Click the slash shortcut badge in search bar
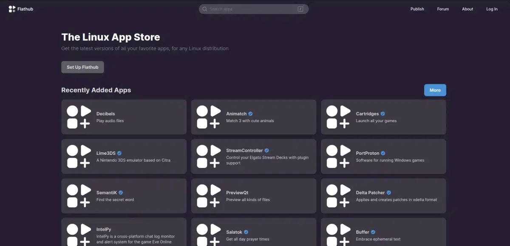Screen dimensions: 510x246 tap(300, 9)
